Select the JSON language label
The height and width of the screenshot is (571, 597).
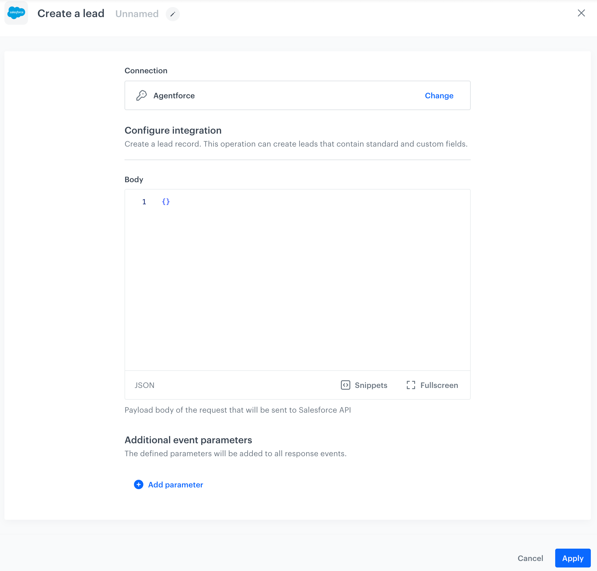145,385
